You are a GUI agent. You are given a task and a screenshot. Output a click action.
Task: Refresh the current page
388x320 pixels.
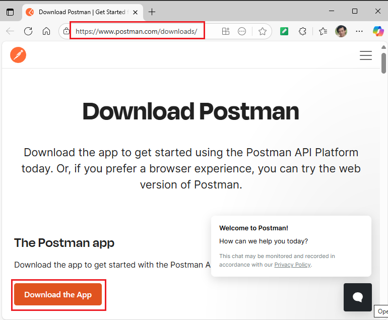(x=28, y=31)
